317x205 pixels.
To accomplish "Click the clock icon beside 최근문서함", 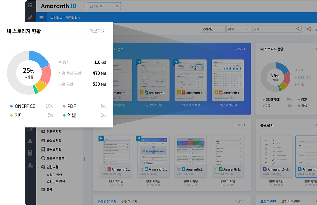I will coord(43,131).
